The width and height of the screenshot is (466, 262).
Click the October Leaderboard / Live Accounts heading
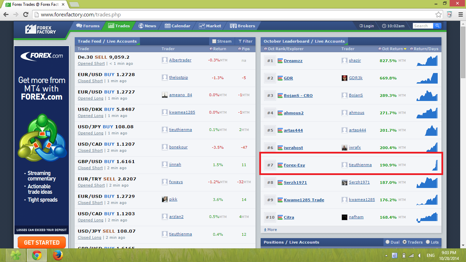pyautogui.click(x=304, y=41)
